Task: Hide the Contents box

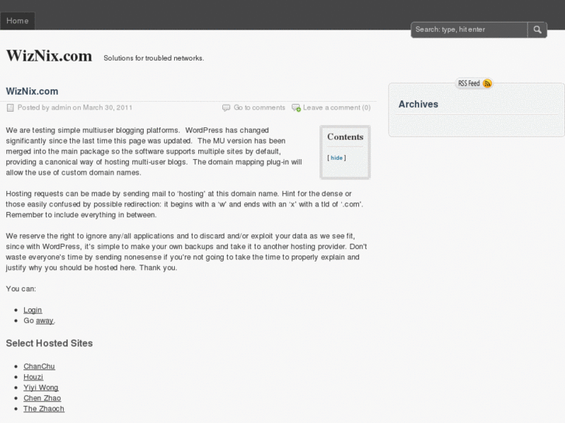Action: tap(337, 158)
